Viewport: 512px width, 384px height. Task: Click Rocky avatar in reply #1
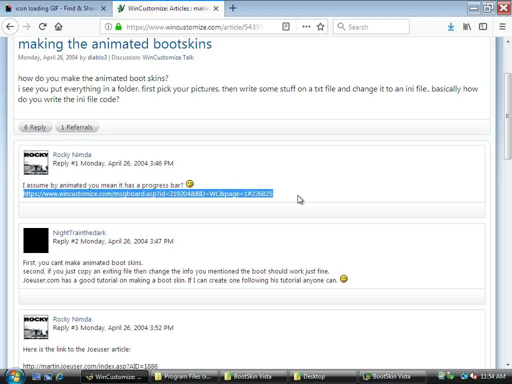point(36,162)
